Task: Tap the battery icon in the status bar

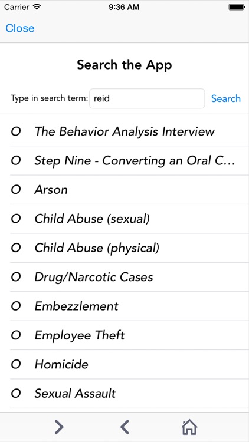Action: click(x=237, y=7)
